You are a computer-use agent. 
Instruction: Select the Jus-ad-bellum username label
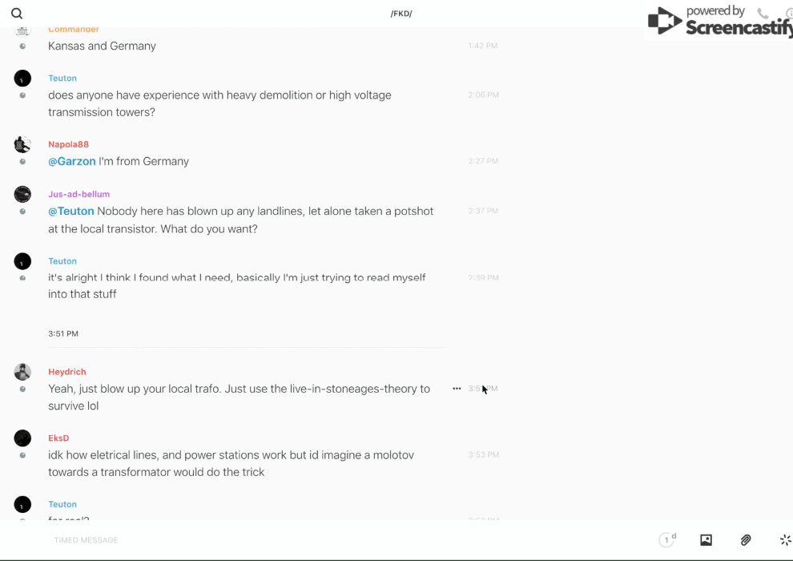(78, 194)
